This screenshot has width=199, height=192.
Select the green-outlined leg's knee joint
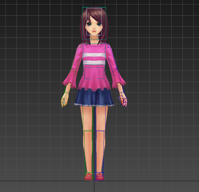coord(88,134)
